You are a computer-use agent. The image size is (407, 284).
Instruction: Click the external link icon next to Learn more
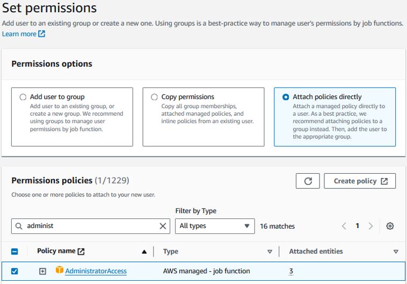pyautogui.click(x=42, y=34)
